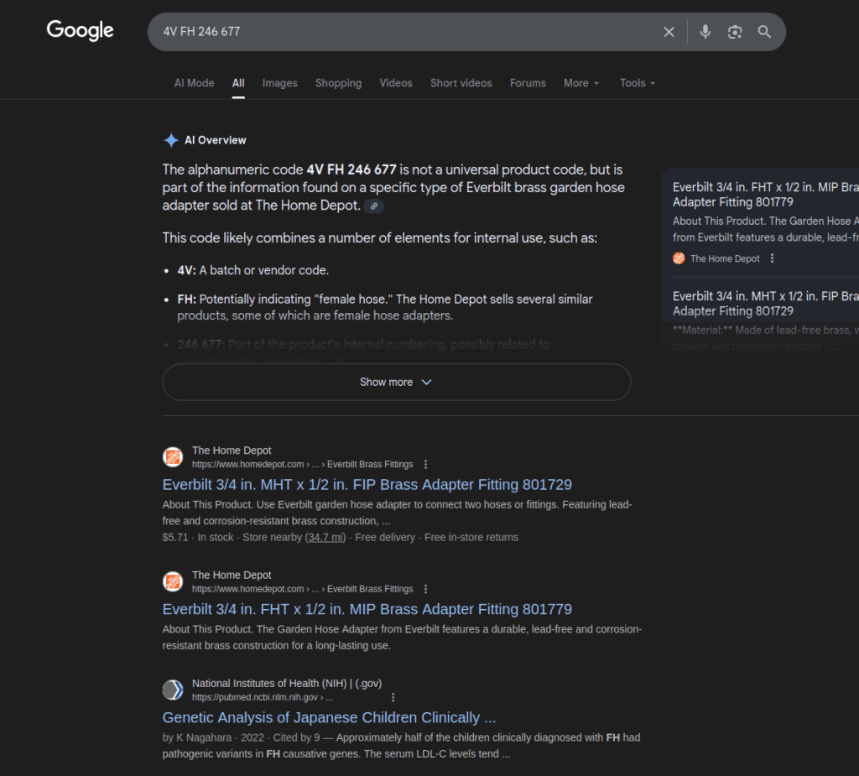
Task: Click Home Depot favicon beside the 801779 result
Action: point(173,581)
